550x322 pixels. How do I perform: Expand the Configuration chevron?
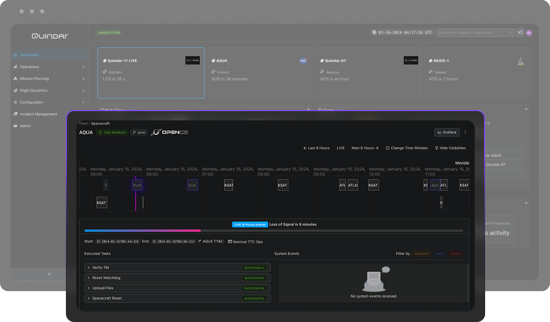[x=83, y=102]
